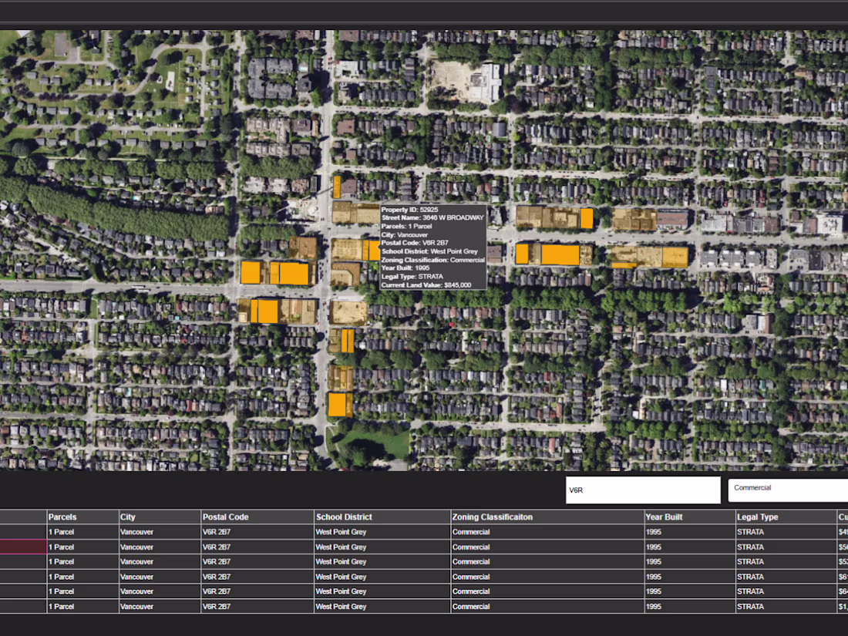Select Vancouver in the red-highlighted cell's row

click(x=136, y=547)
